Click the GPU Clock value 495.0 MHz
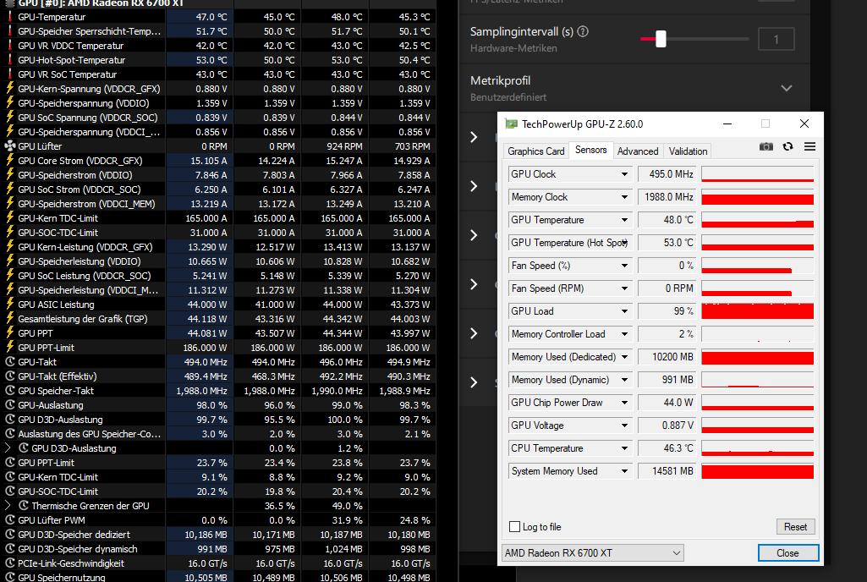Screen dimensions: 867x582 coord(667,174)
